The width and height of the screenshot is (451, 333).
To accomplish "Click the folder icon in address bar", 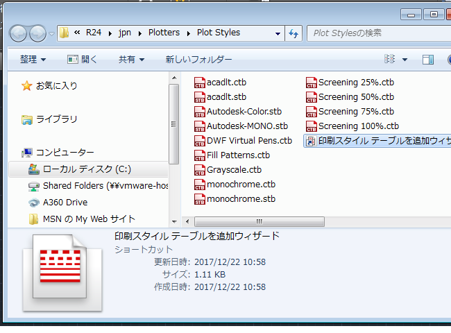I will (64, 33).
